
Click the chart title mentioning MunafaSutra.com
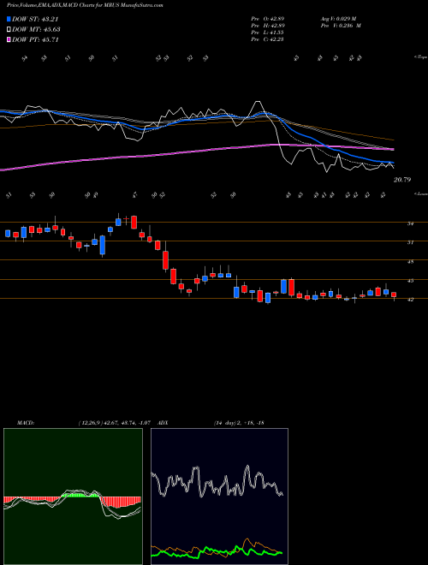point(85,5)
